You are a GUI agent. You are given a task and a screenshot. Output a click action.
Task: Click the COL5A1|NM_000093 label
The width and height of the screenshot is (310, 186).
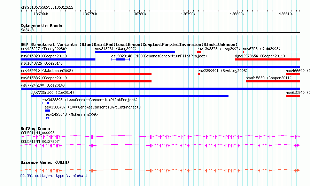(38, 133)
